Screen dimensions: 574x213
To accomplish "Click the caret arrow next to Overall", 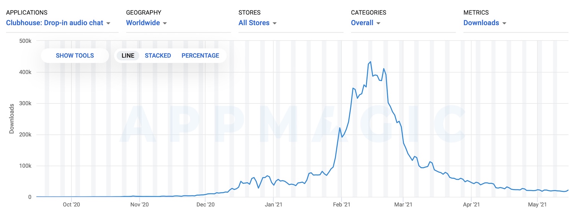I will 378,23.
